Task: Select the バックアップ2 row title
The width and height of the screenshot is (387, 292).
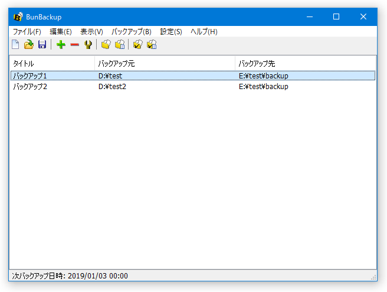Action: 30,86
